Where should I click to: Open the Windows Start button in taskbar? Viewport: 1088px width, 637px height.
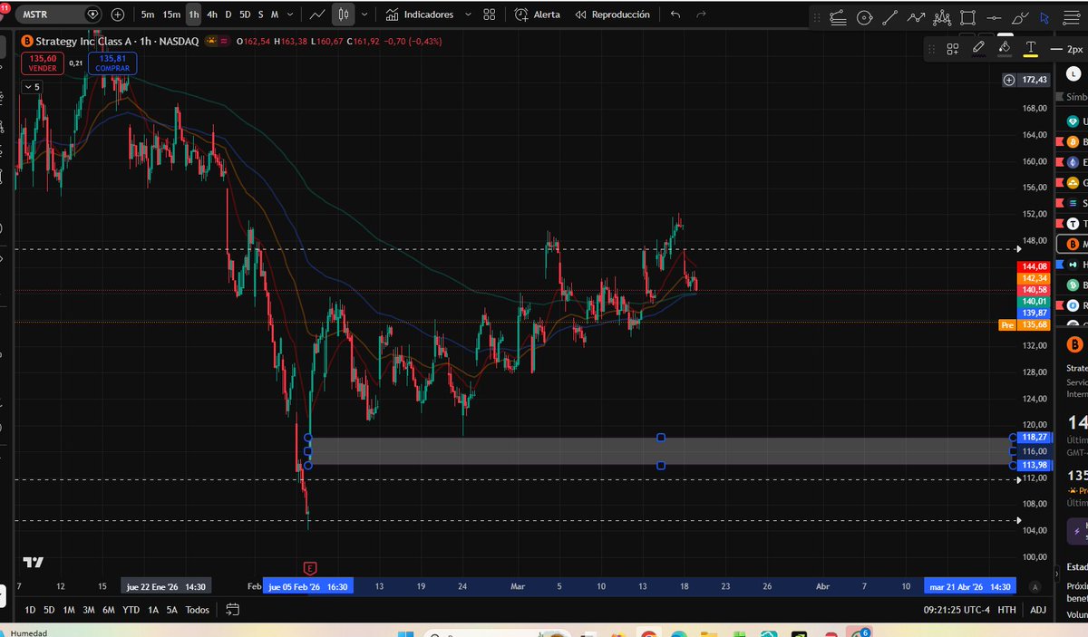(405, 632)
